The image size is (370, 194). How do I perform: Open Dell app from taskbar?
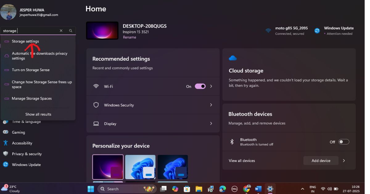pyautogui.click(x=234, y=189)
